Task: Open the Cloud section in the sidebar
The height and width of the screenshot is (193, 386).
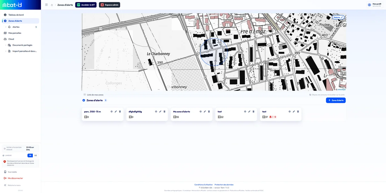Action: (x=20, y=39)
